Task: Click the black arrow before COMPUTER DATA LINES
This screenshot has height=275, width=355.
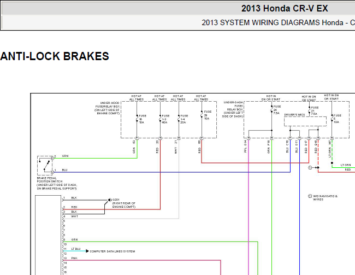Action: click(x=87, y=251)
